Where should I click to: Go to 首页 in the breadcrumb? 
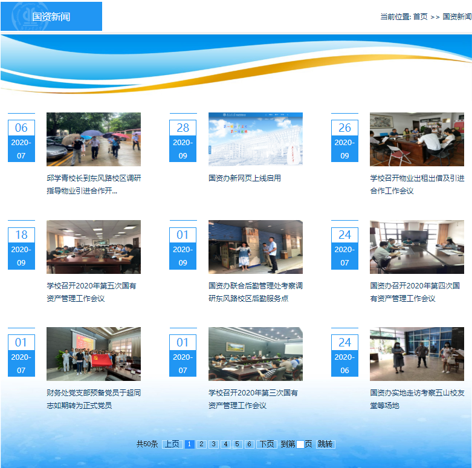[420, 17]
